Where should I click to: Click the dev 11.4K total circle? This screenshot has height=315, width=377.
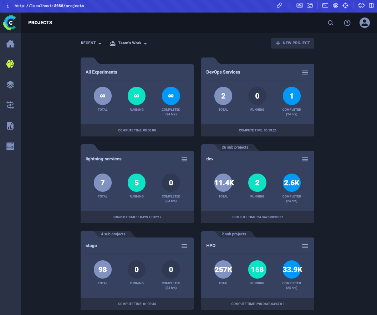point(223,182)
